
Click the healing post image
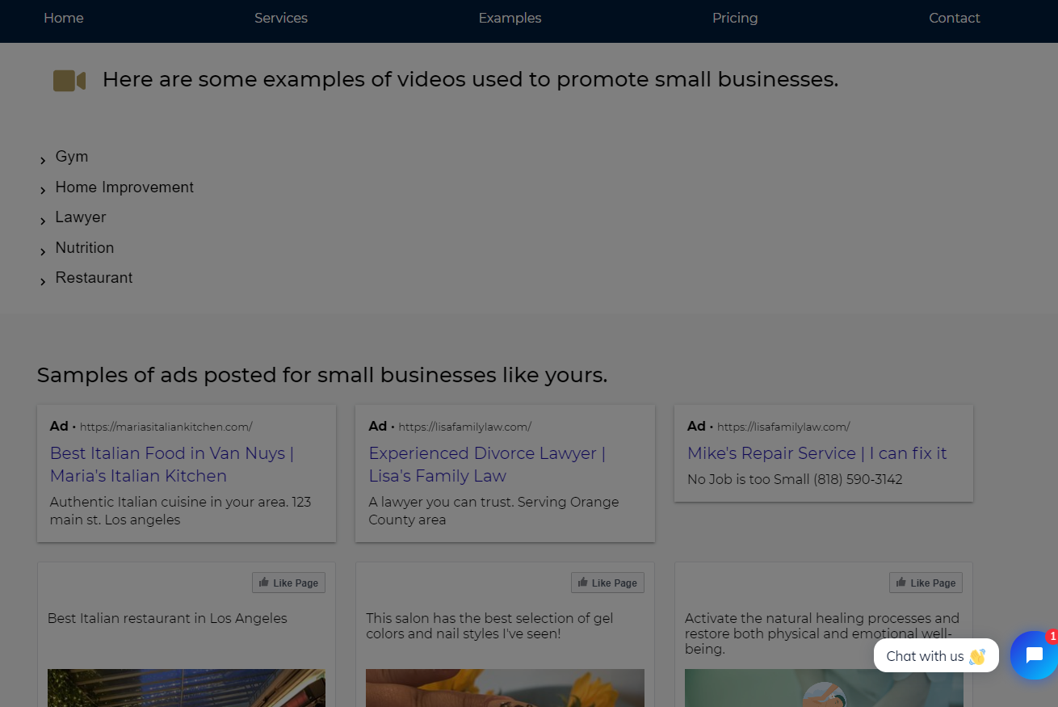[x=824, y=688]
